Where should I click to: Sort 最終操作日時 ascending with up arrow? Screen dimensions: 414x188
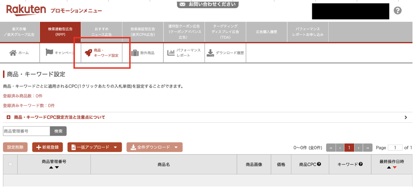389,167
